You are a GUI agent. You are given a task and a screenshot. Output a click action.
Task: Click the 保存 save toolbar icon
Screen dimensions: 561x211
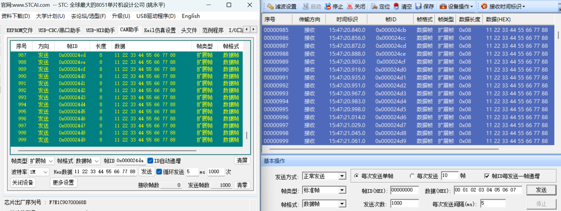(x=425, y=6)
